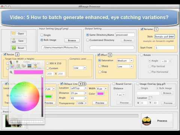Click the Input Setting Browse button

[72, 40]
